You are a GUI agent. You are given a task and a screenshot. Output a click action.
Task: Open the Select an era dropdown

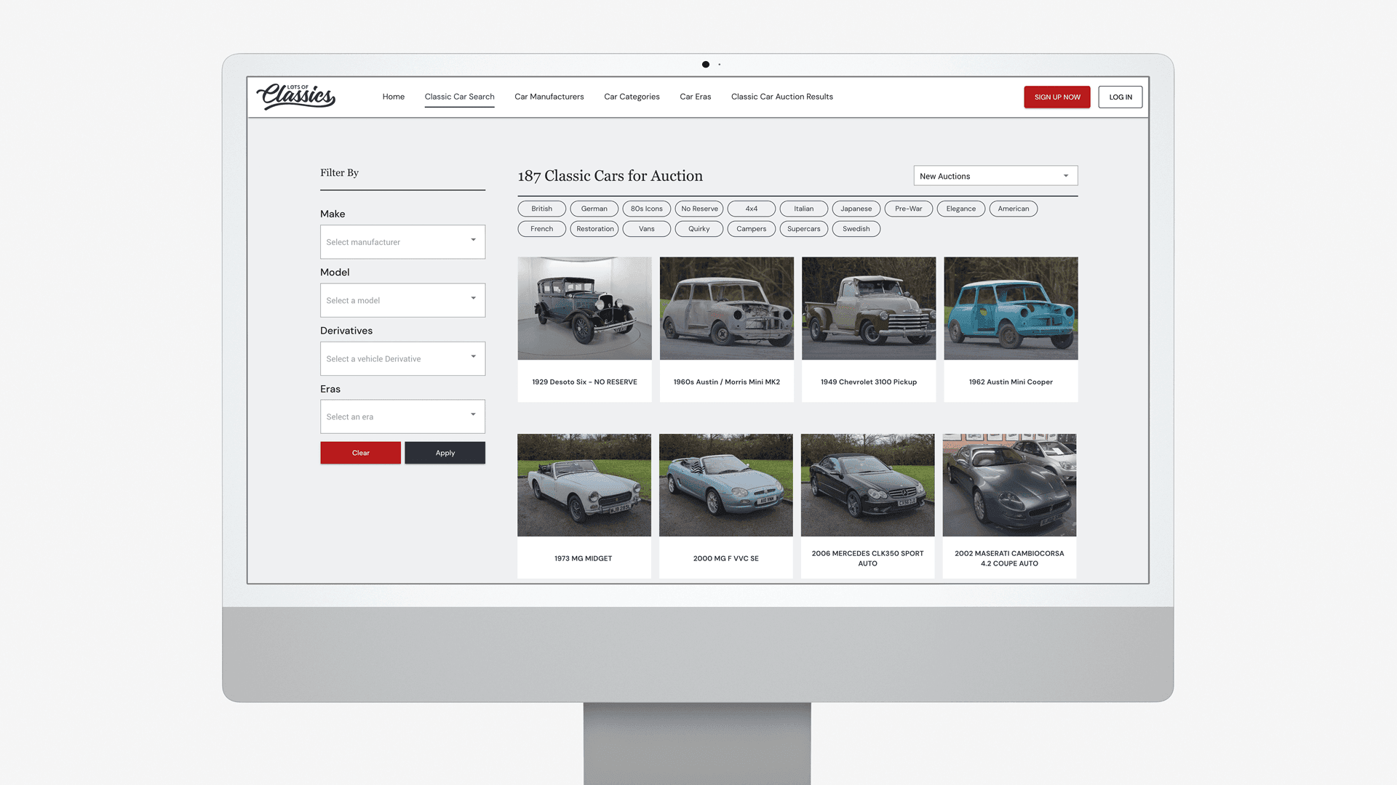coord(402,416)
